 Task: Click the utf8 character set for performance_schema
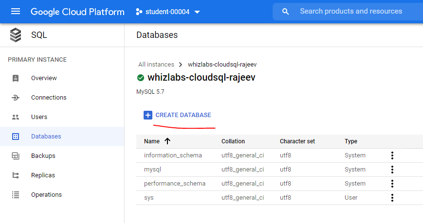coord(285,184)
